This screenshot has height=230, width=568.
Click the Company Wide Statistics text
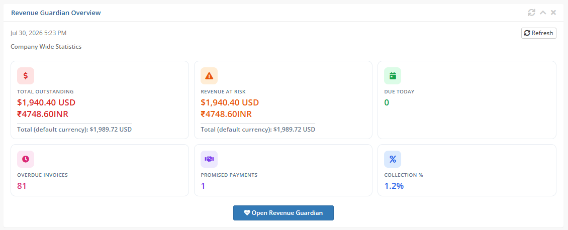point(46,47)
